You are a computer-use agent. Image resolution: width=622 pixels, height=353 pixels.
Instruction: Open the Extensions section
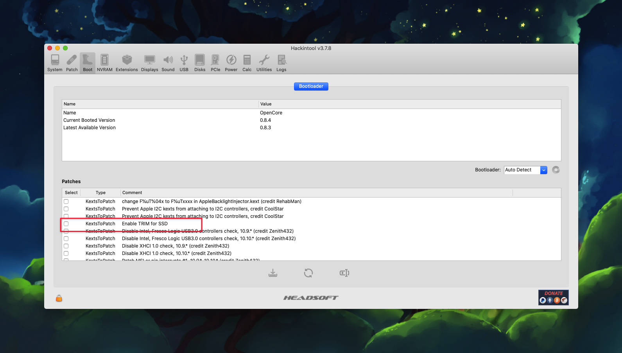tap(127, 63)
